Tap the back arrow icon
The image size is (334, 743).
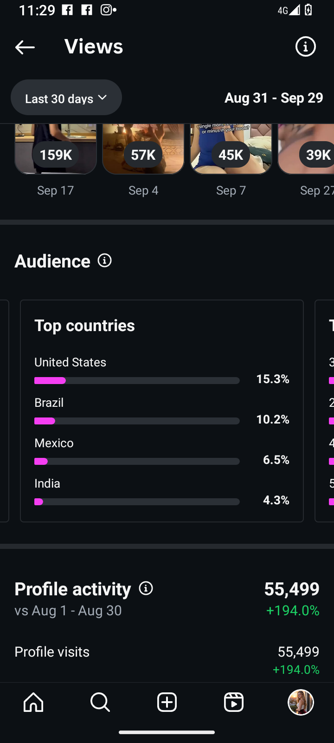pyautogui.click(x=25, y=47)
